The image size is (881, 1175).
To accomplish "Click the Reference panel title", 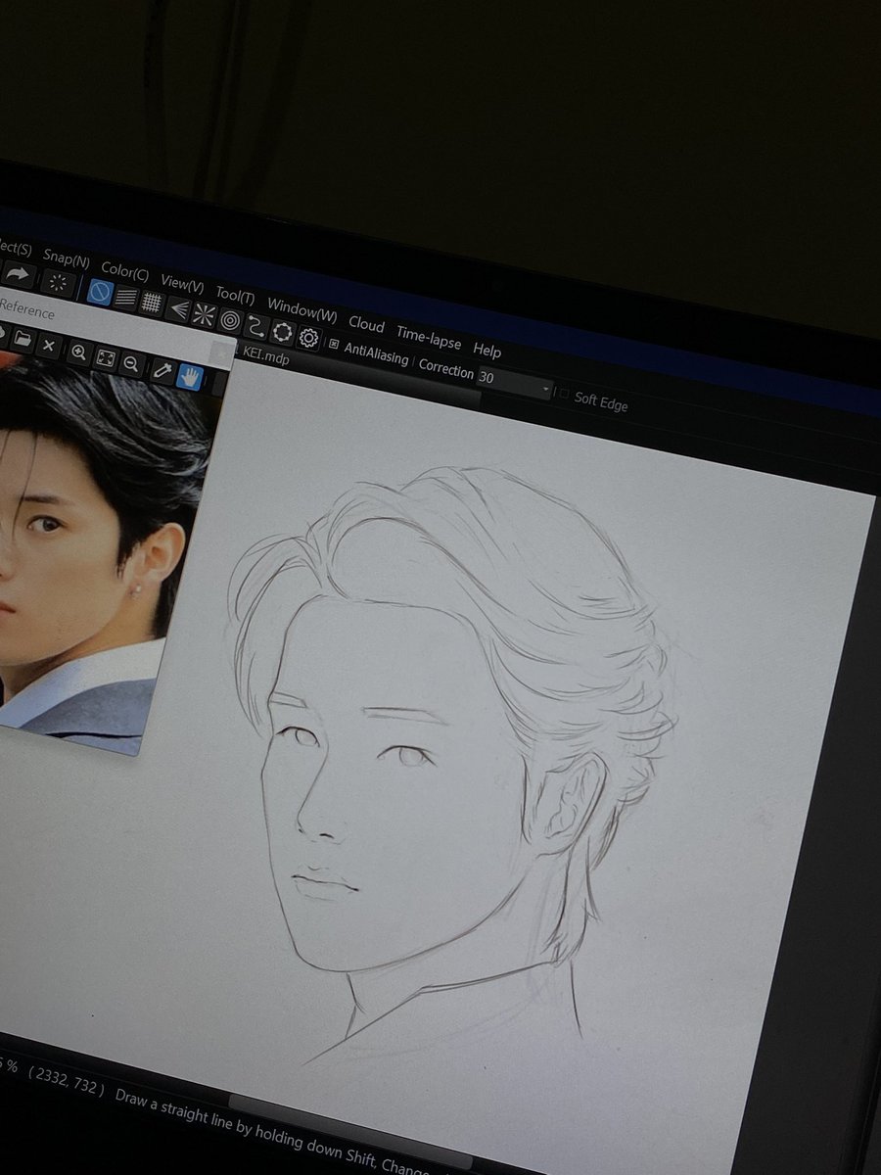I will point(26,309).
